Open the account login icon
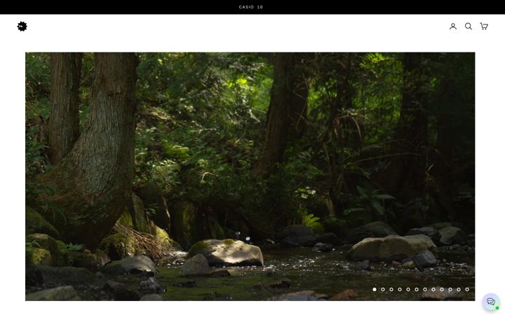Image resolution: width=505 pixels, height=315 pixels. pos(453,27)
